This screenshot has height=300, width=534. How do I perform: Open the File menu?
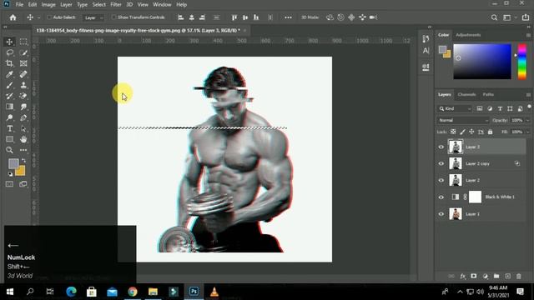[19, 5]
